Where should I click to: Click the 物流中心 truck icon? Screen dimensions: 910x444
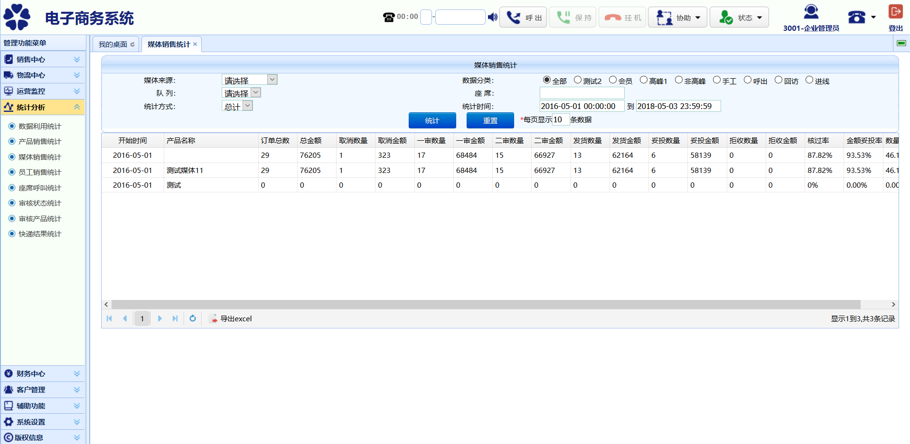click(9, 75)
